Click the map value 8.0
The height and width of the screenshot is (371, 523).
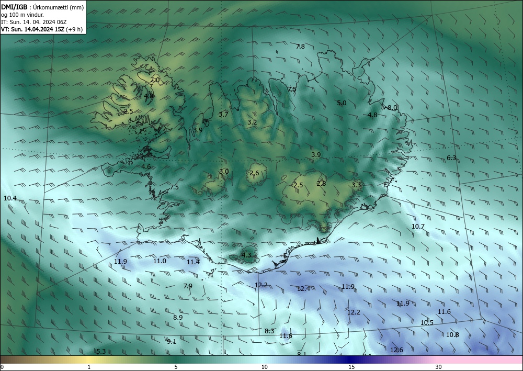click(x=392, y=108)
